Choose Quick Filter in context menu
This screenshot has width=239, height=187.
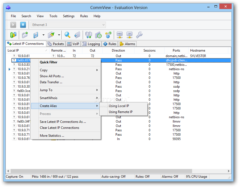pos(66,62)
